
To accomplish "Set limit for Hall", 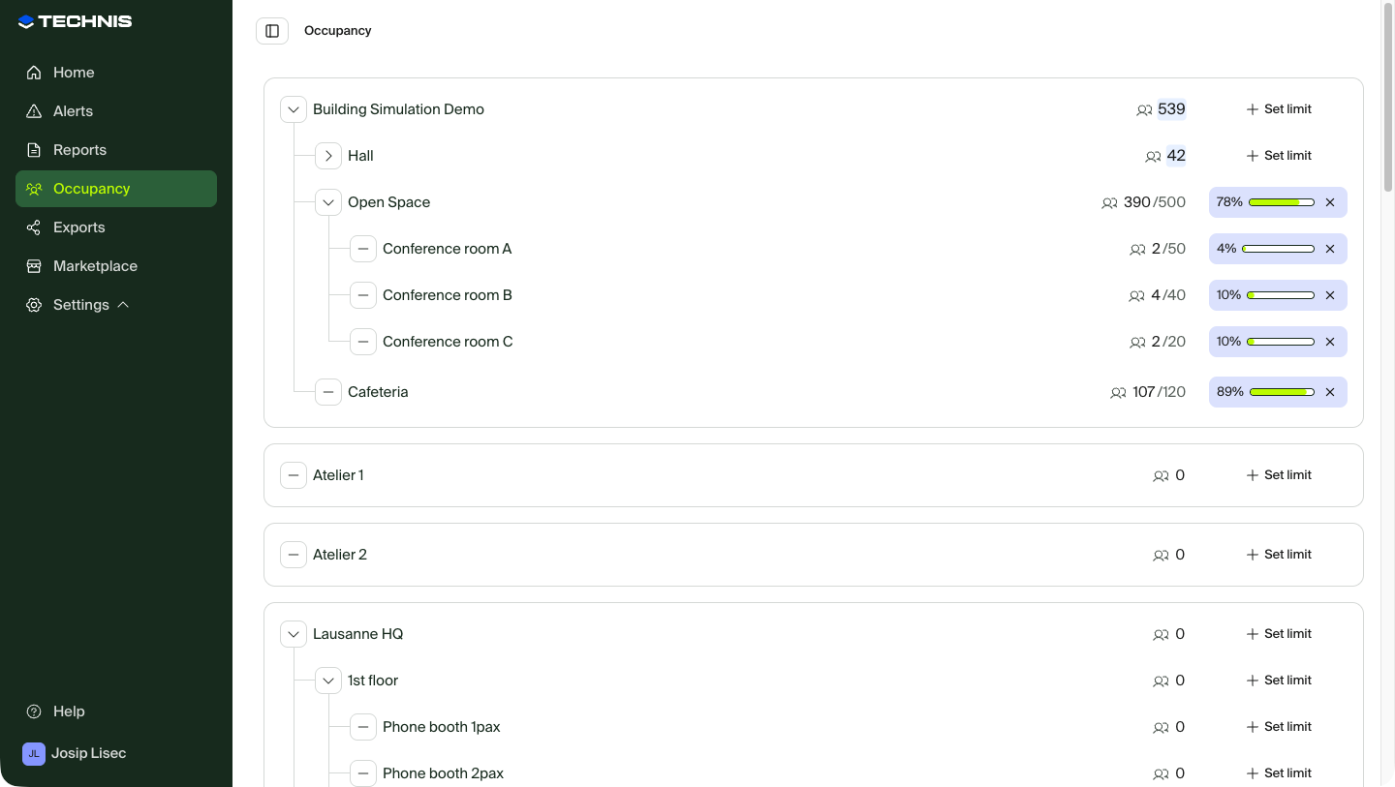I will tap(1279, 156).
